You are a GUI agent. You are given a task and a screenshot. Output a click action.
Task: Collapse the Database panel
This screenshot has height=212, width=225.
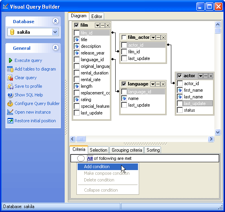click(x=55, y=21)
